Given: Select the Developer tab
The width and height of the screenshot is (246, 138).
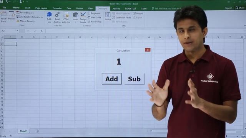Looking at the screenshot, I should pos(103,8).
